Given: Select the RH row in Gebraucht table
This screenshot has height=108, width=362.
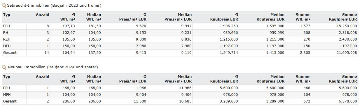Looking at the screenshot, I should coord(180,33).
